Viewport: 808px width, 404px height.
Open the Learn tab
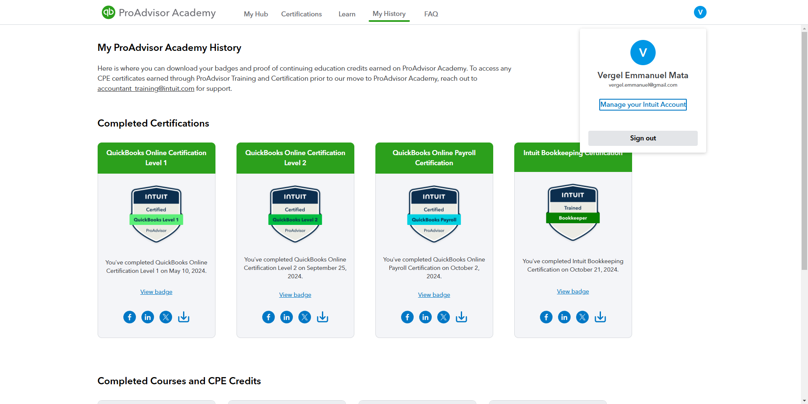click(347, 14)
